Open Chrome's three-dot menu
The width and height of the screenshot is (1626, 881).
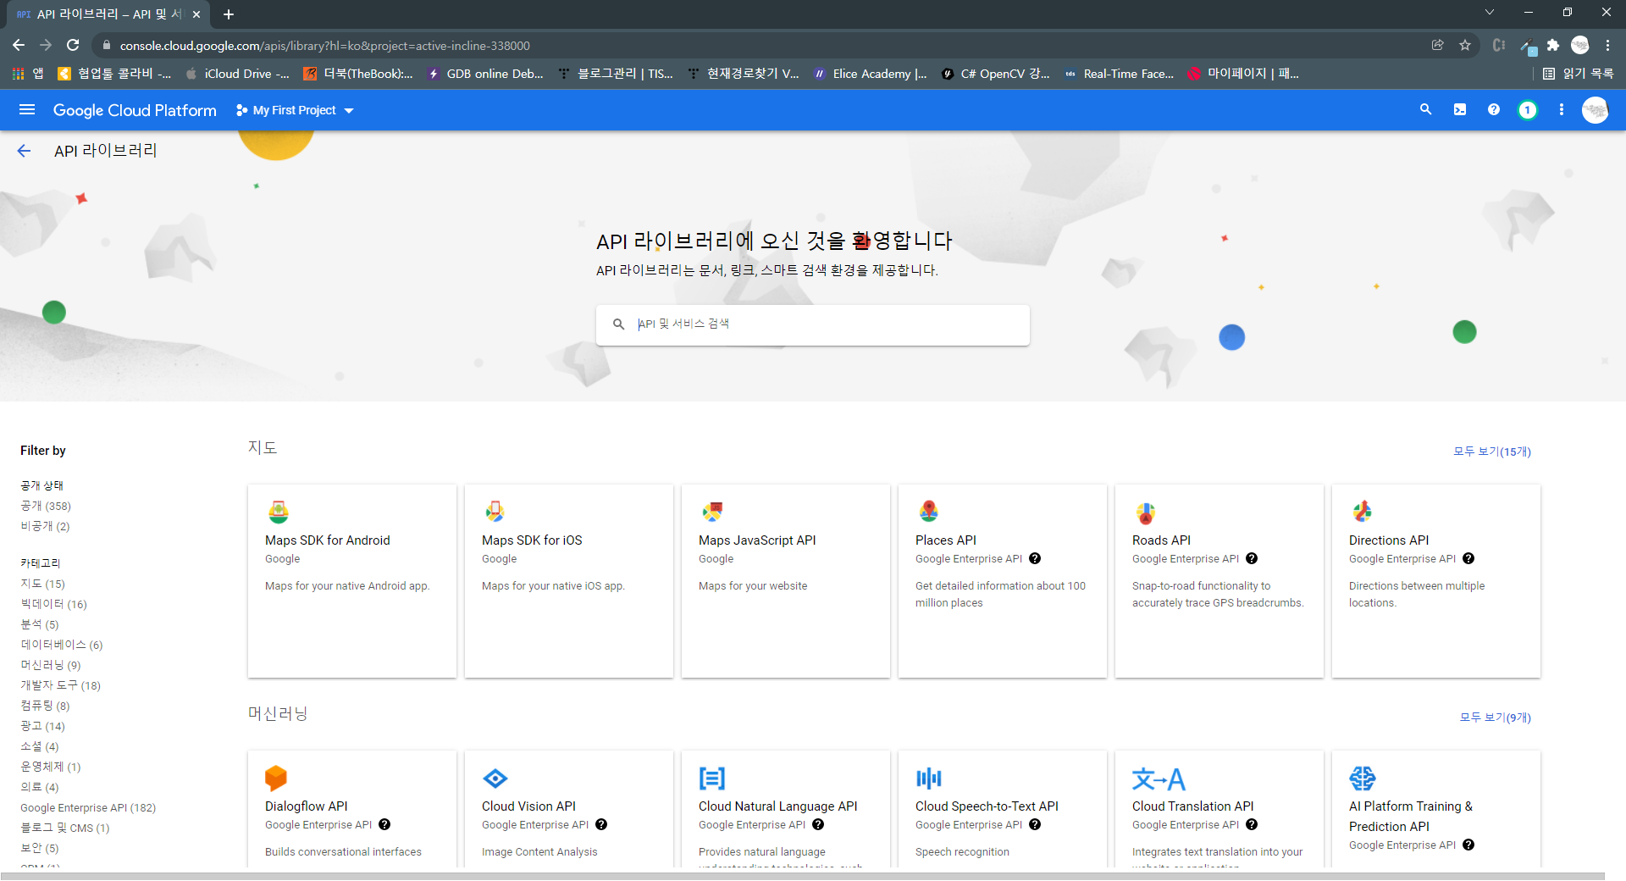[x=1607, y=45]
